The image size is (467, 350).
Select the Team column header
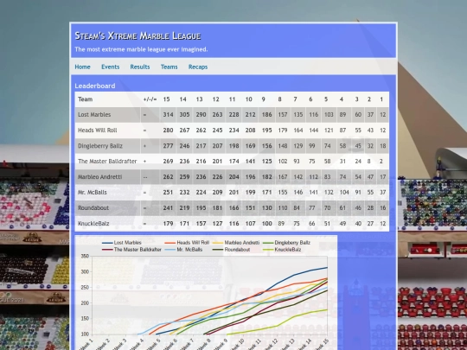coord(85,99)
